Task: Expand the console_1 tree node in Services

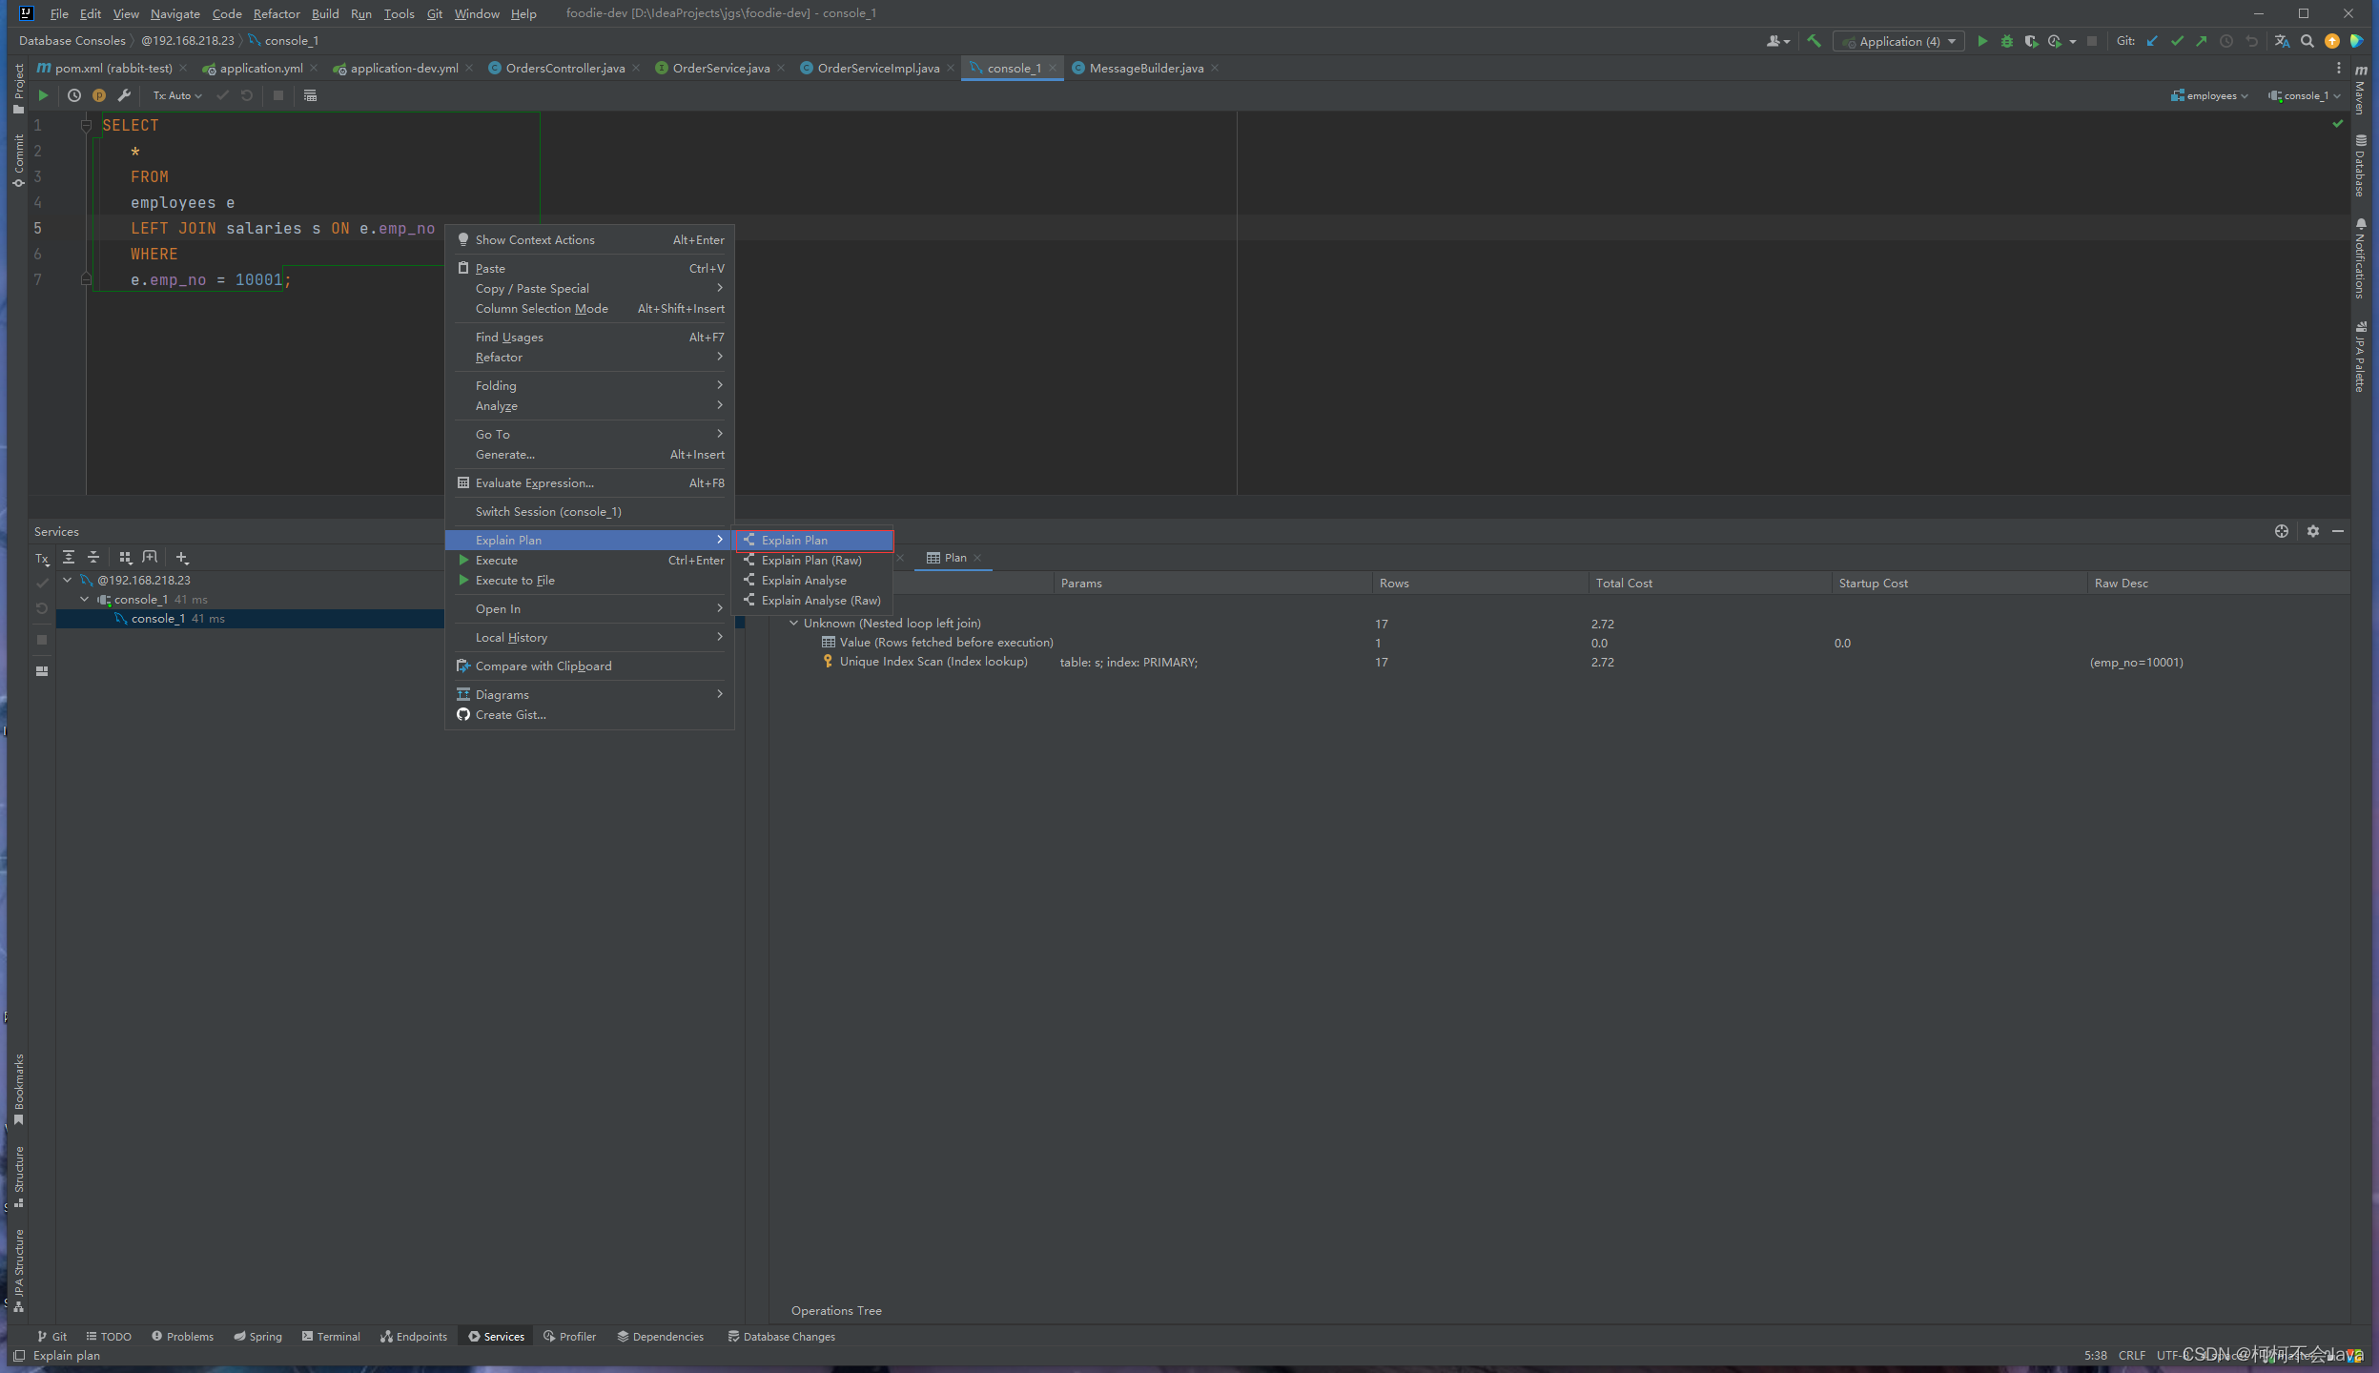Action: pyautogui.click(x=82, y=598)
